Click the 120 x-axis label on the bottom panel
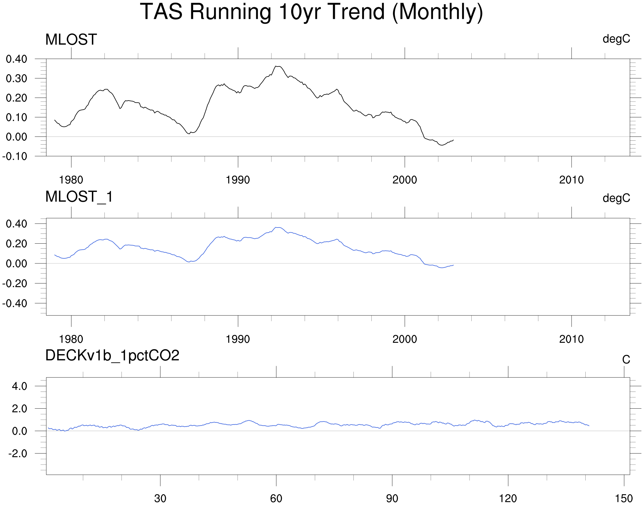This screenshot has width=644, height=505. pos(508,498)
